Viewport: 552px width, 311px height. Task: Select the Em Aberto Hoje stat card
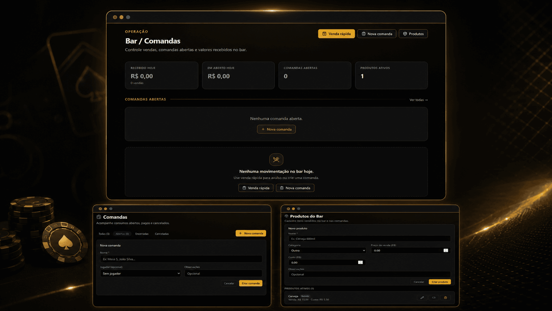point(238,75)
